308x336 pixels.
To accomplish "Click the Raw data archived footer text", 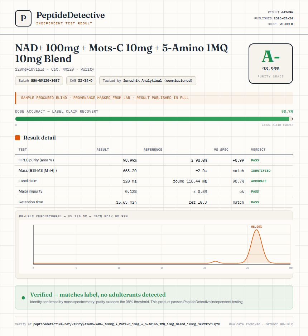I will click(245, 324).
